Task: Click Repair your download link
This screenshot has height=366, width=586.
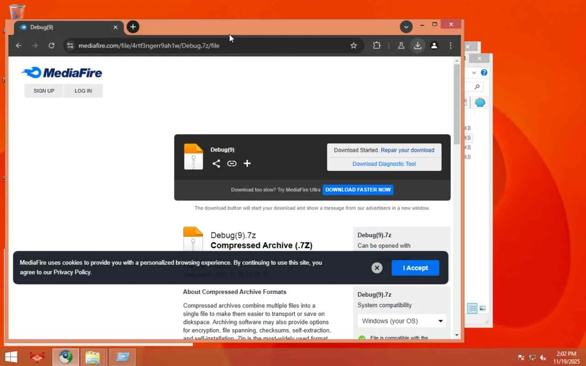Action: click(407, 150)
